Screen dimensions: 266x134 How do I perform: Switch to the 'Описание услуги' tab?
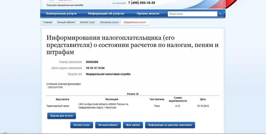[109, 22]
